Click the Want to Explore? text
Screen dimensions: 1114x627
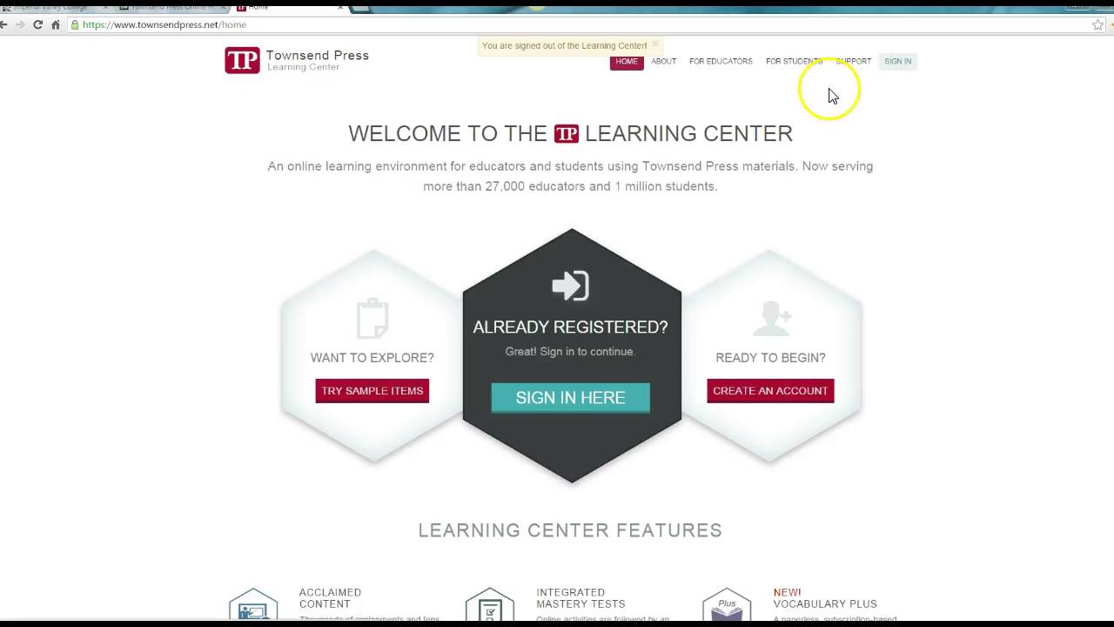372,358
